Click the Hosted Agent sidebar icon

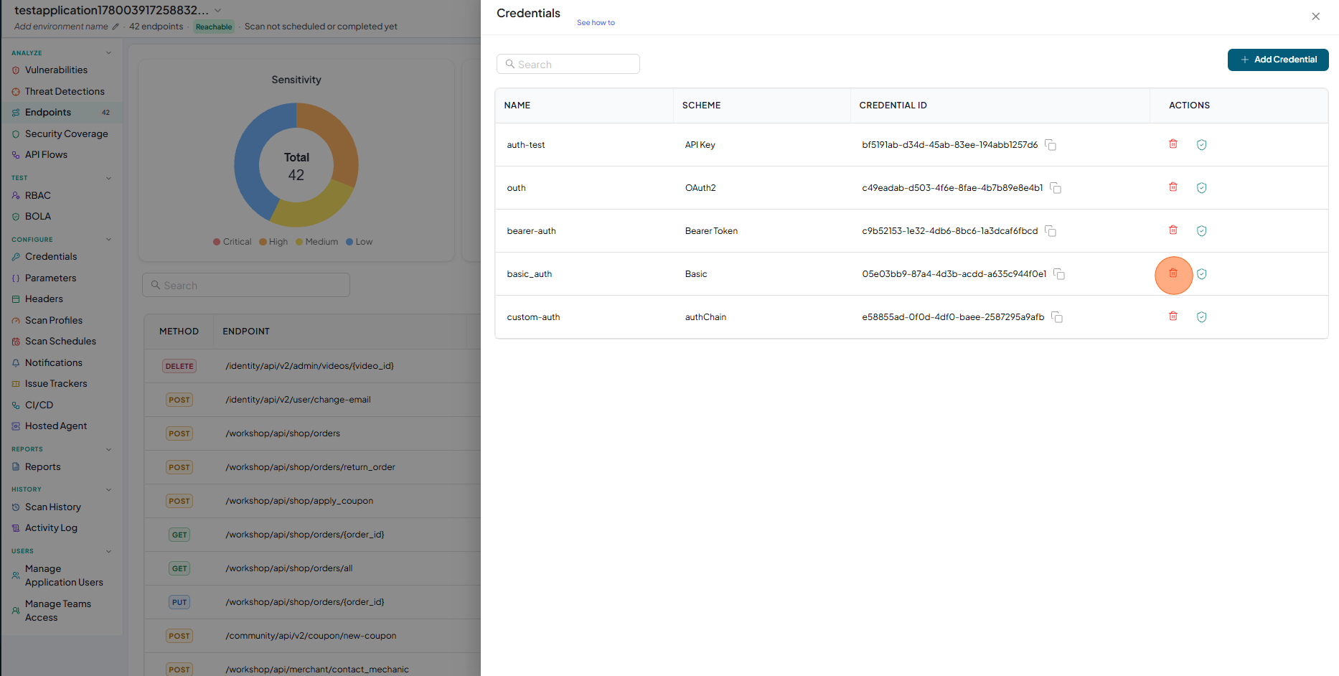[x=16, y=426]
